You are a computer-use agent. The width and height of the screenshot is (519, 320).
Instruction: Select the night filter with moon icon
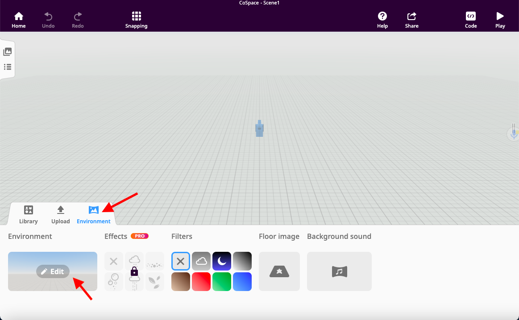click(222, 261)
